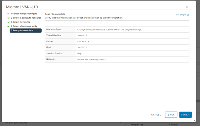
Task: Click the green checkmark beside Select a migration type
Action: (8, 14)
